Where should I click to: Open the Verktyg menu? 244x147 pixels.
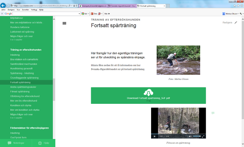tap(34, 10)
